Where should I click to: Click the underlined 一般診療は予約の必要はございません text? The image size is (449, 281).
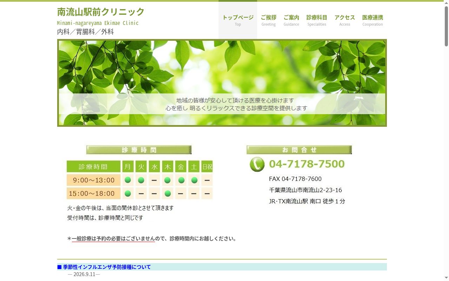point(113,238)
